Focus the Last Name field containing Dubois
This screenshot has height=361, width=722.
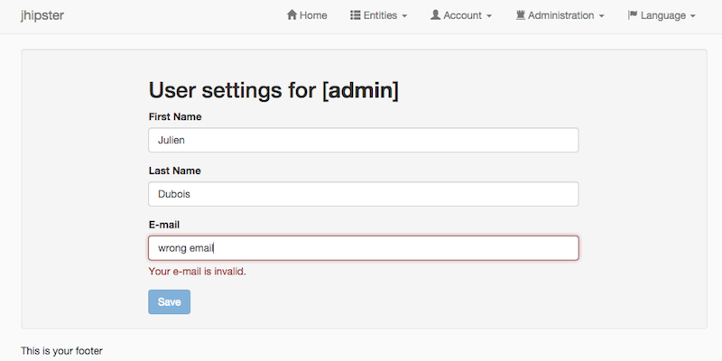[x=363, y=194]
